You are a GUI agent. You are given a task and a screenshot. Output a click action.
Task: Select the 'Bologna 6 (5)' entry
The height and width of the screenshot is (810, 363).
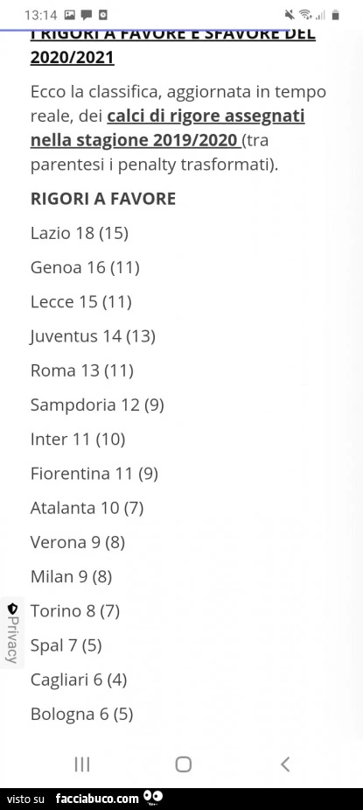point(81,715)
